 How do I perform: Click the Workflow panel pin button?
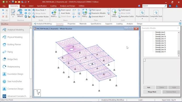pos(30,24)
